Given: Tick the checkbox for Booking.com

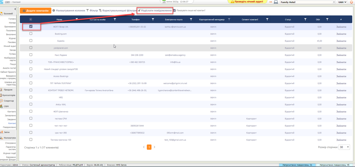Looking at the screenshot, I should tap(31, 33).
